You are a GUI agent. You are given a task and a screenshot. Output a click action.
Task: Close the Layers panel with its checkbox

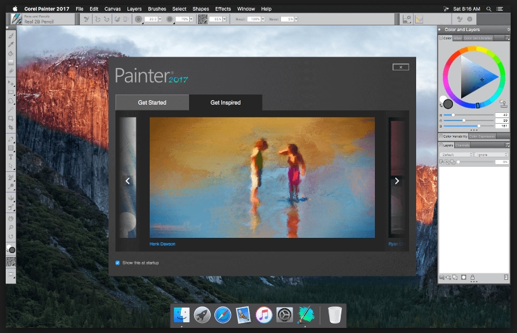pos(441,145)
